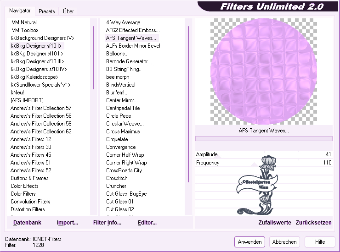Show Filter Info...
This screenshot has height=252, width=340.
(x=107, y=222)
